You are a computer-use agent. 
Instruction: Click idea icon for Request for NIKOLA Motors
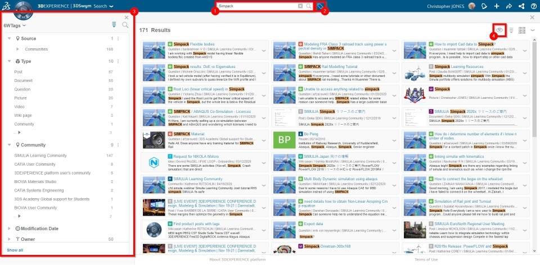[x=170, y=157]
